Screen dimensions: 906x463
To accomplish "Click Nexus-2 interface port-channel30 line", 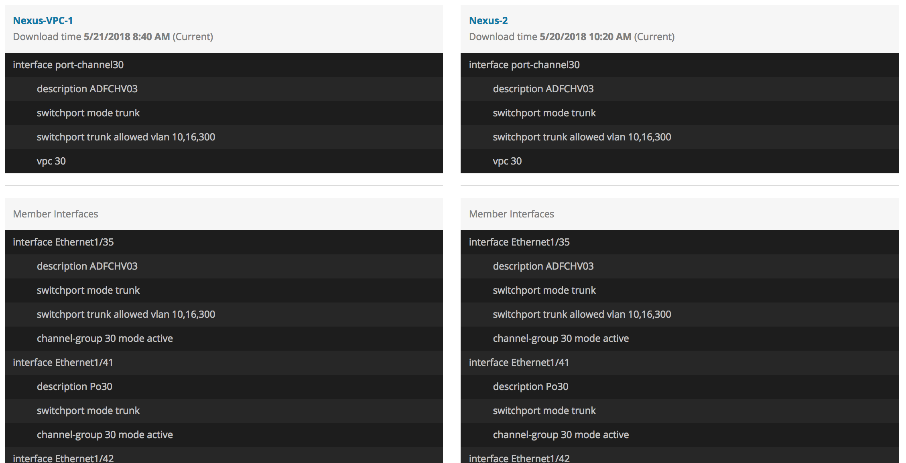I will pos(524,65).
